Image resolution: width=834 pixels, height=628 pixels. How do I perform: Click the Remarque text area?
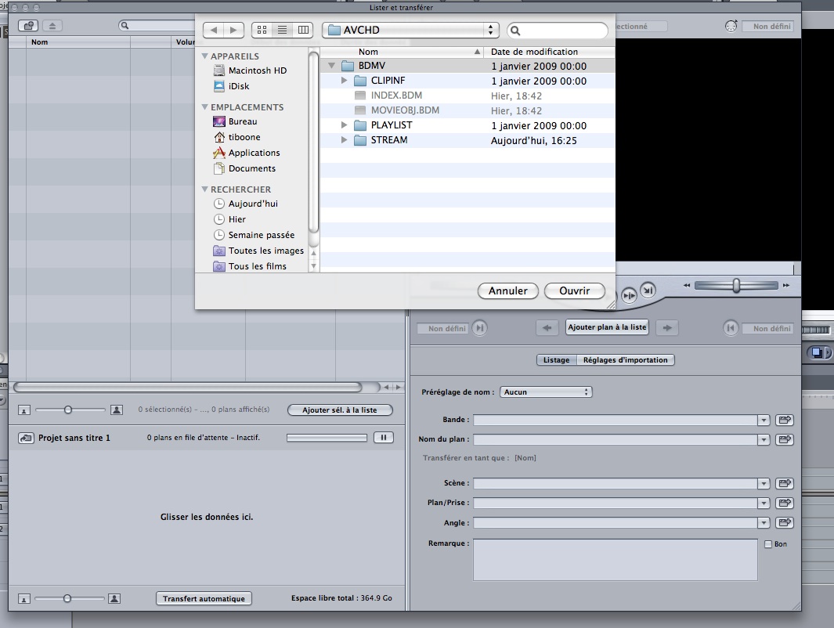(x=616, y=559)
